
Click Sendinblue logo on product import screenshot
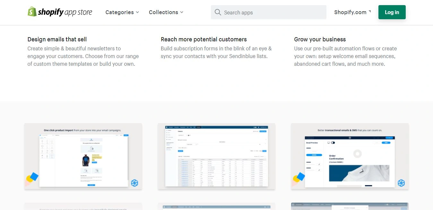[x=134, y=183]
